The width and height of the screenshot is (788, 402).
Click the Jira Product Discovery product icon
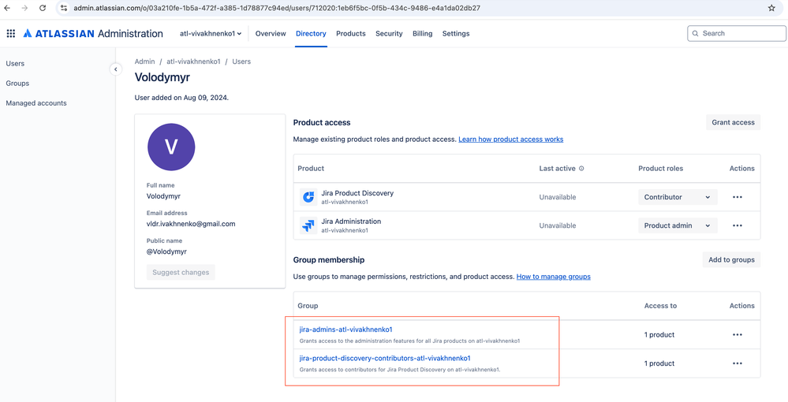coord(308,197)
